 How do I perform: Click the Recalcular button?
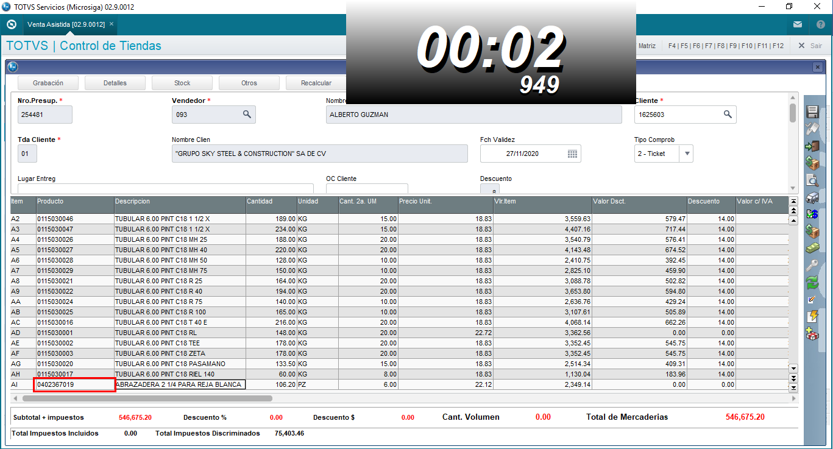(x=316, y=83)
